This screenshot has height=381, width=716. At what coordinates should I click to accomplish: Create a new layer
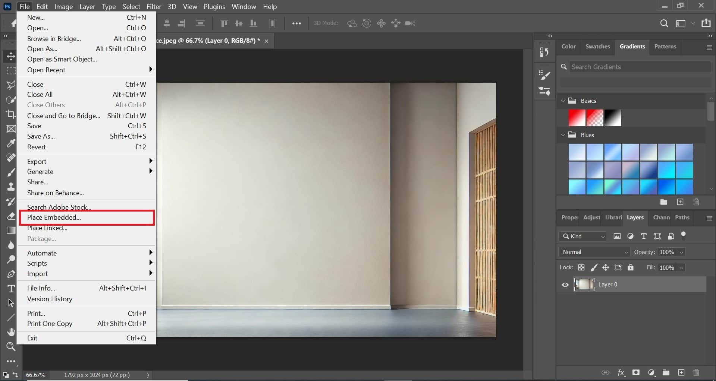point(681,373)
